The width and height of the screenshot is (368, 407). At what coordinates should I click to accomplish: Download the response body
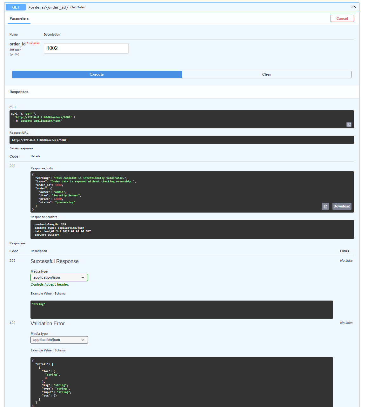coord(342,207)
